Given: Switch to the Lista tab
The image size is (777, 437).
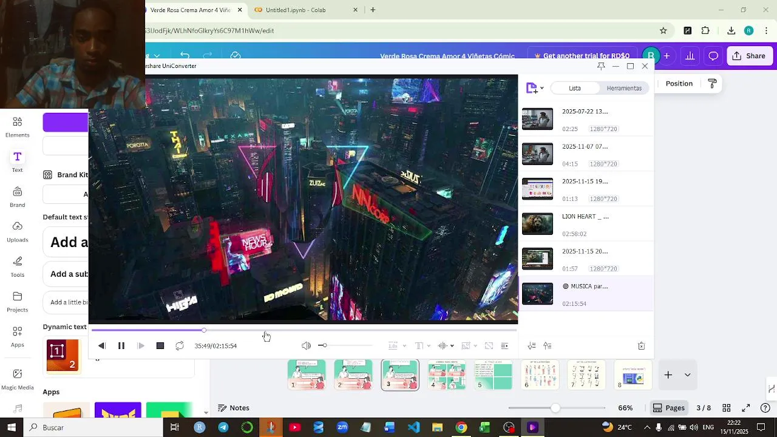Looking at the screenshot, I should [x=575, y=89].
